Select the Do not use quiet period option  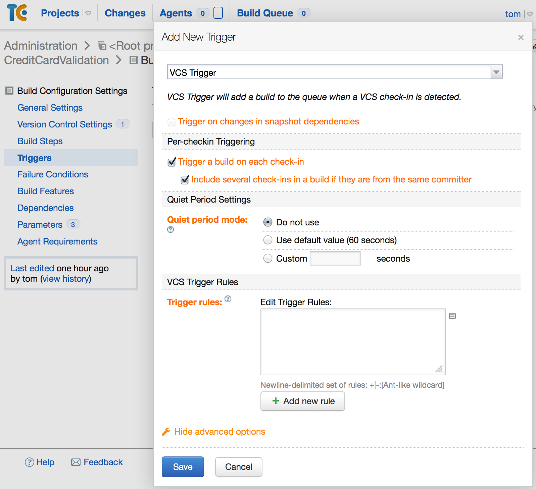[268, 222]
